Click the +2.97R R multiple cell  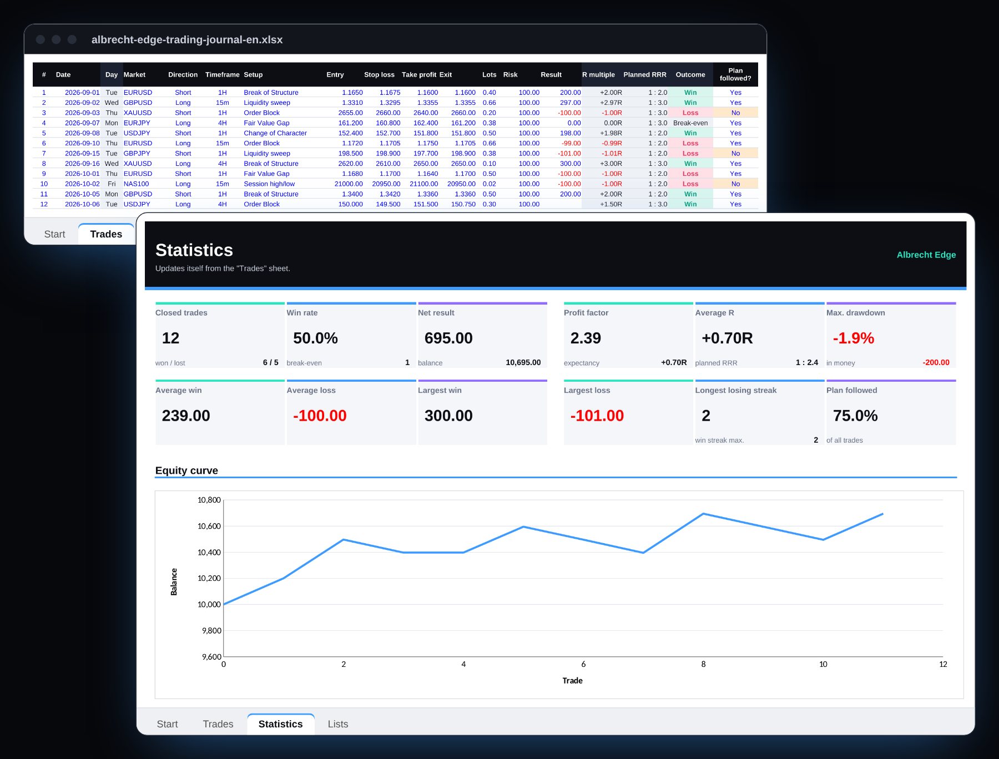click(610, 103)
